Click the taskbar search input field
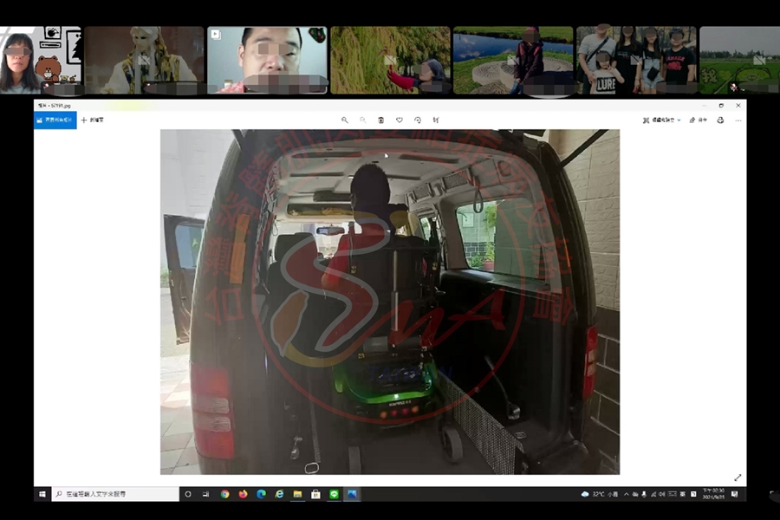 click(x=115, y=494)
